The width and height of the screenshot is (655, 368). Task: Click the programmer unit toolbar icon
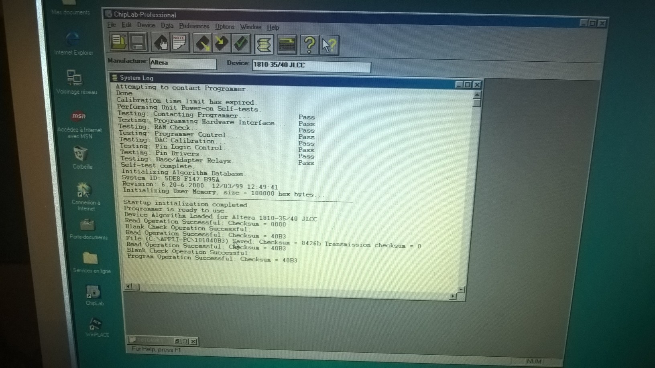point(287,45)
